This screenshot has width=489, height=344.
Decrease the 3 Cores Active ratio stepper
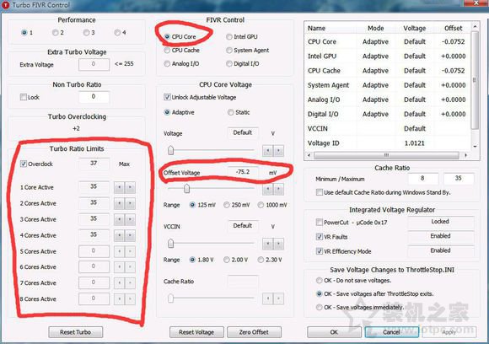coord(119,219)
